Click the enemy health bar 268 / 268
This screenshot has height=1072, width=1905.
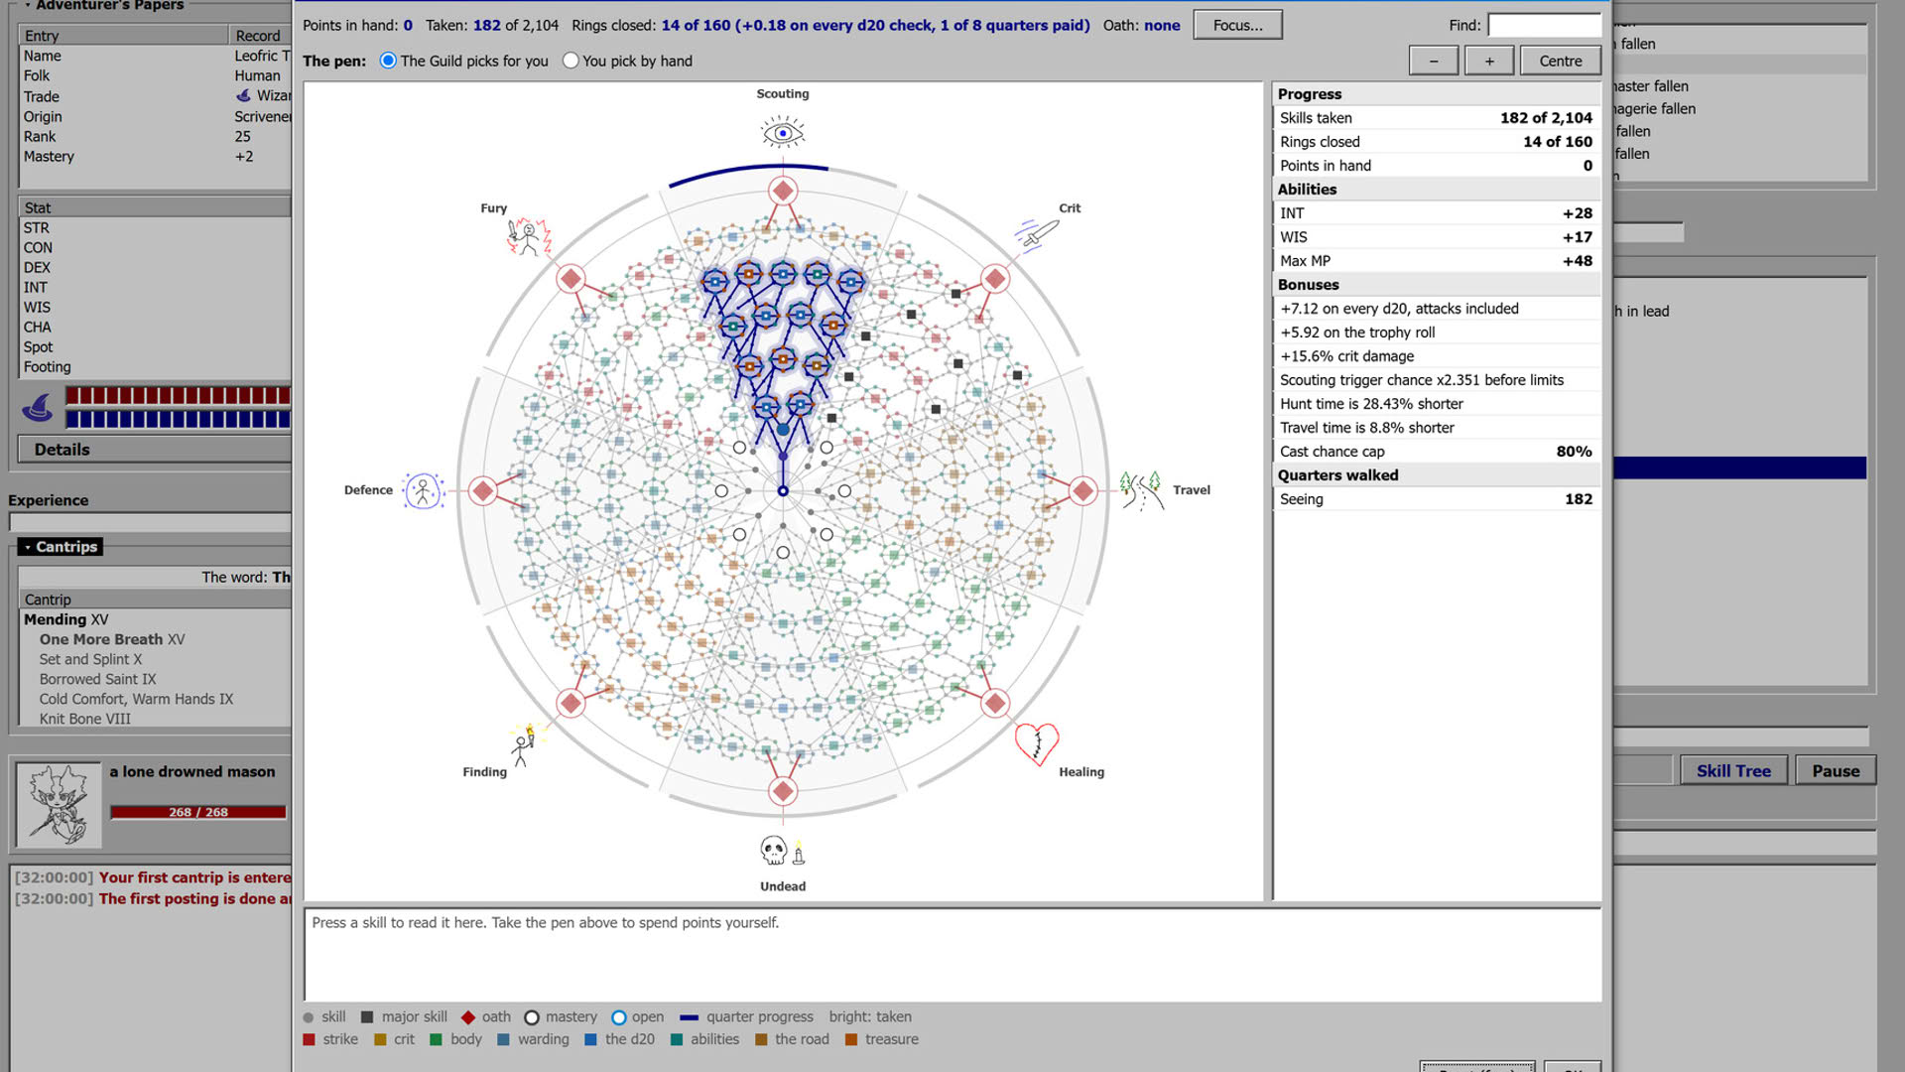[198, 812]
